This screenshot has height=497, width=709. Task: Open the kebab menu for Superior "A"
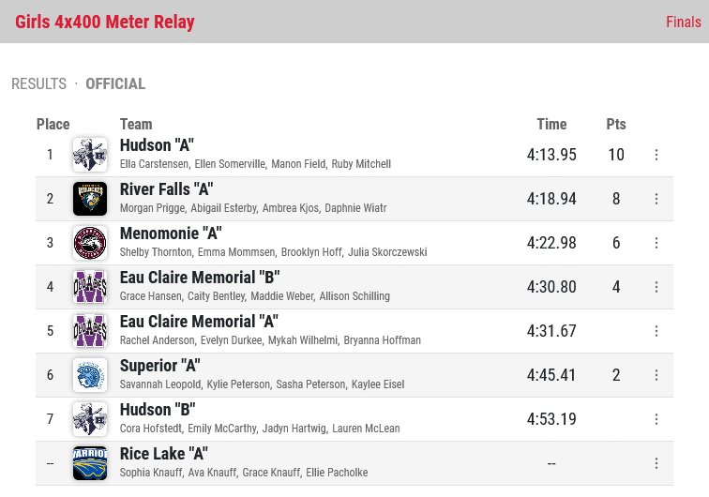pos(656,375)
